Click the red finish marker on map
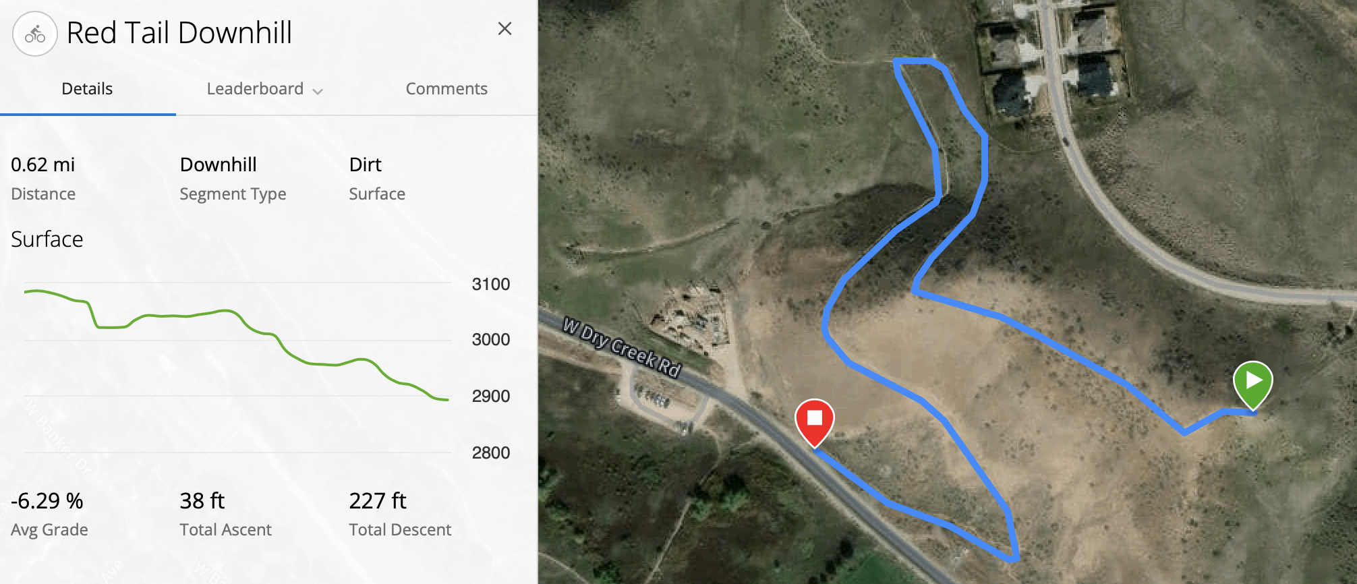The image size is (1357, 584). pyautogui.click(x=815, y=422)
